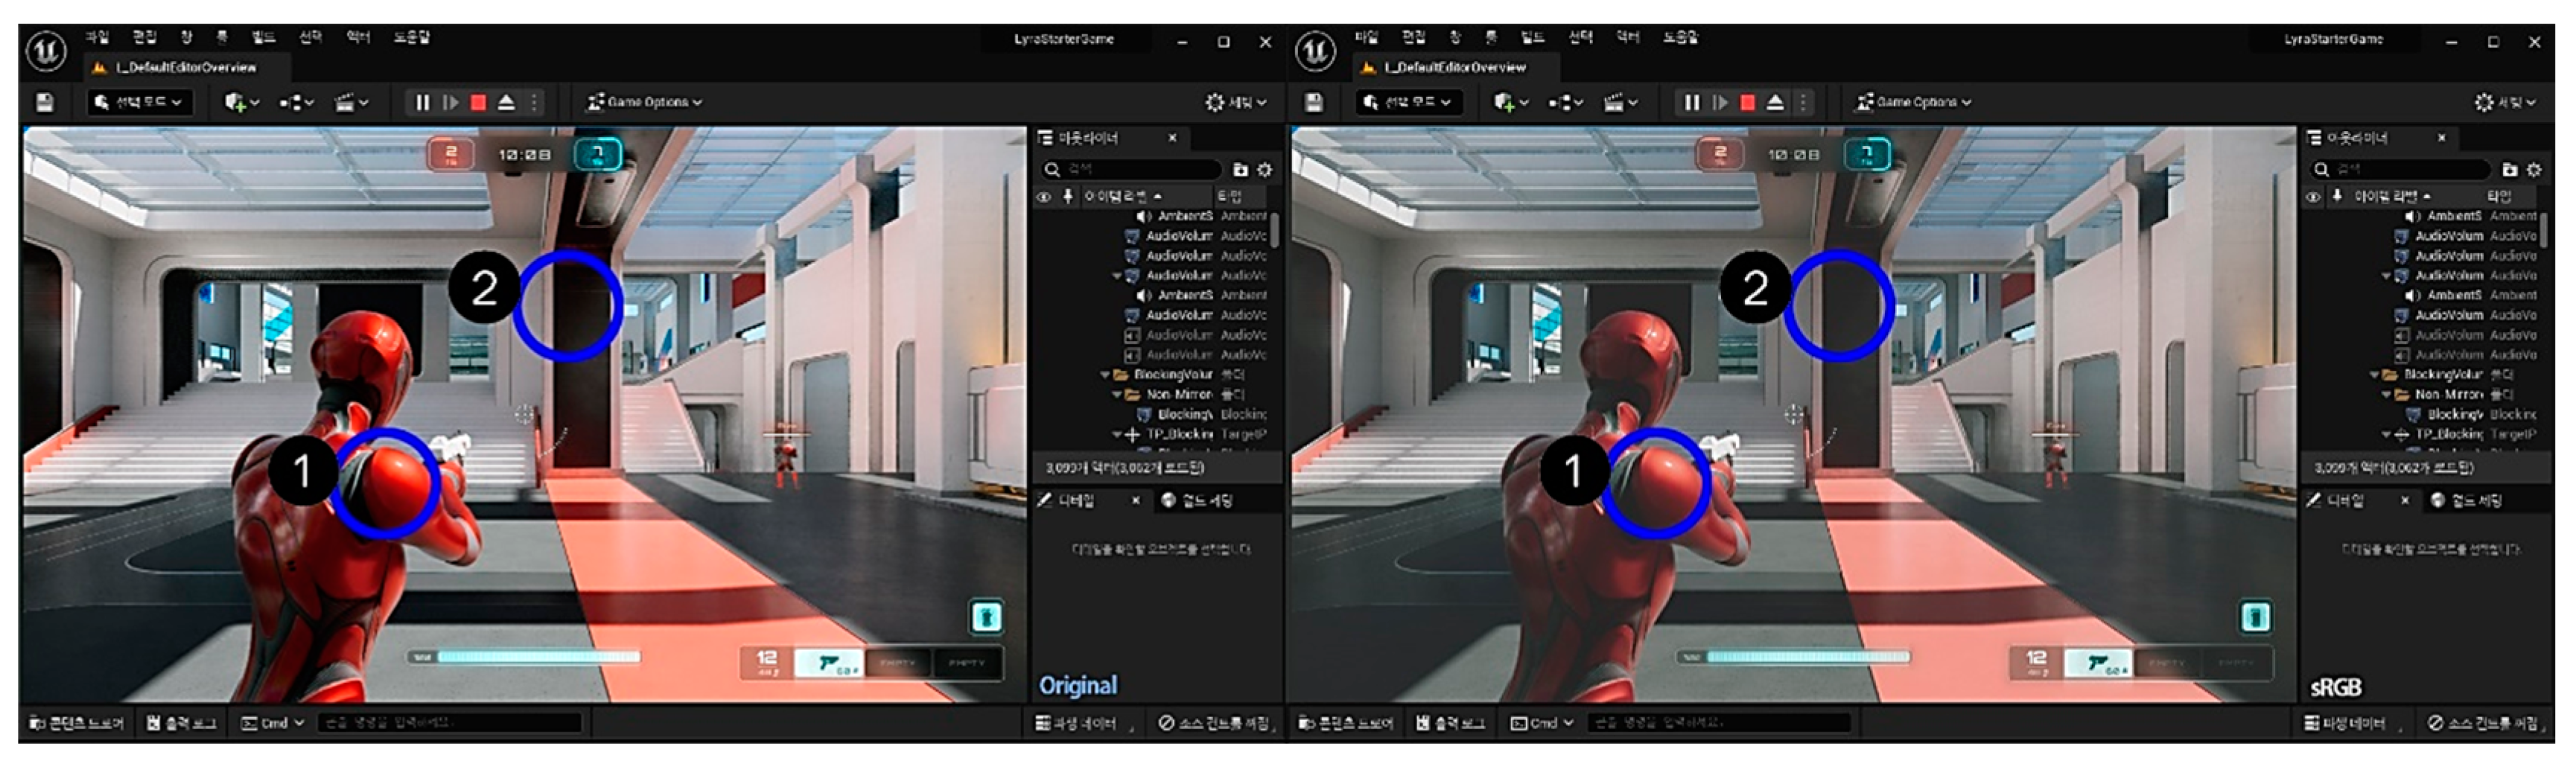Open the first menu bar item in sRGB window
Screen dimensions: 2576x767
1366,38
